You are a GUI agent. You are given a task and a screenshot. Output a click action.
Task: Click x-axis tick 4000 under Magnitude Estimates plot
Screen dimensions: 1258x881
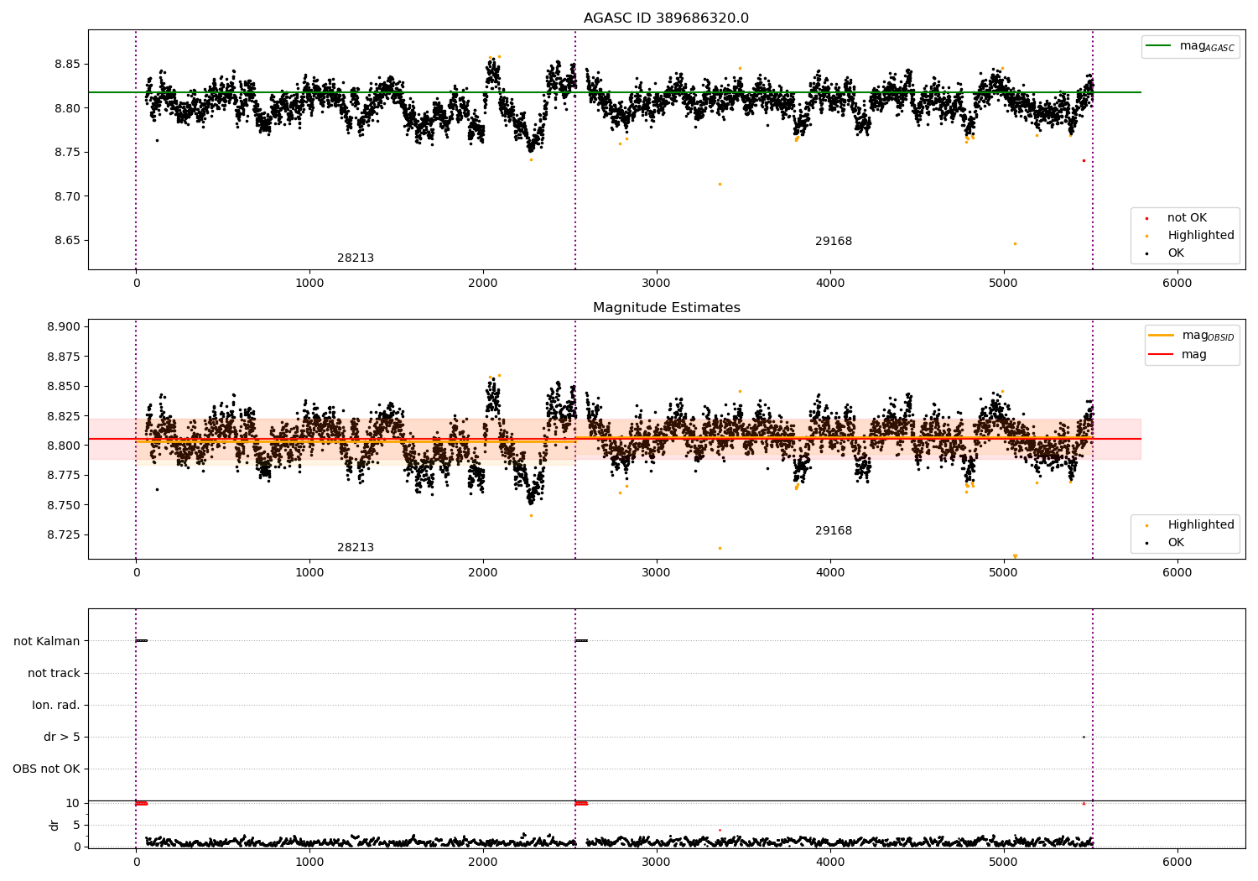[x=830, y=573]
